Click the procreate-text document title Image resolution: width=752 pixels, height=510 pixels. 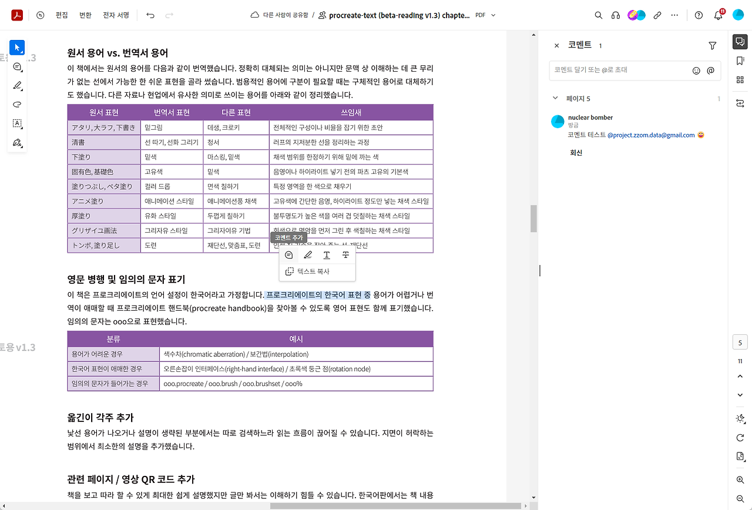tap(398, 15)
